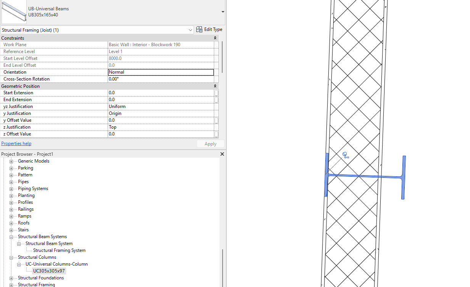Click the collapse chevron on Constraints header

pos(215,38)
